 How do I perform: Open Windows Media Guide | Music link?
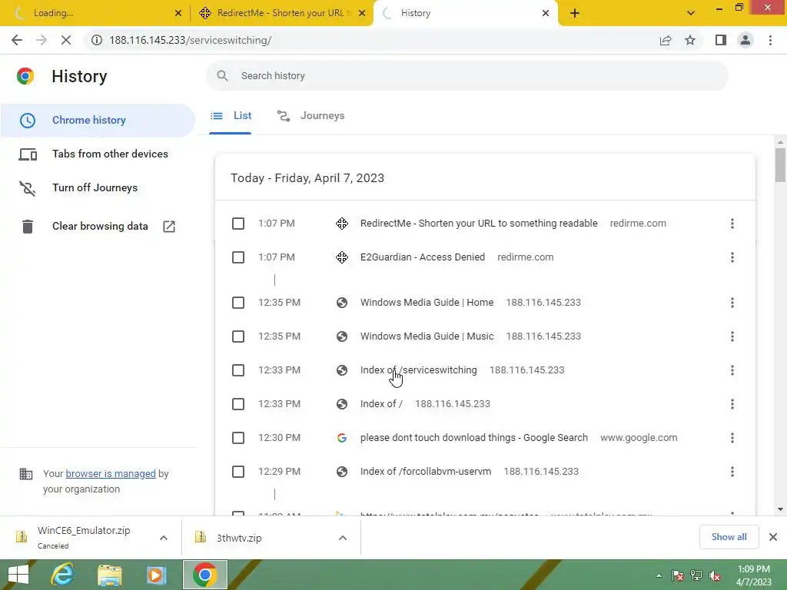point(427,336)
